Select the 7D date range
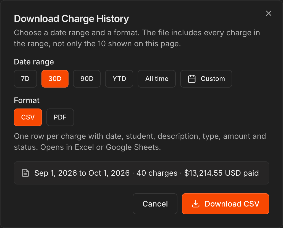This screenshot has width=283, height=228. click(25, 79)
